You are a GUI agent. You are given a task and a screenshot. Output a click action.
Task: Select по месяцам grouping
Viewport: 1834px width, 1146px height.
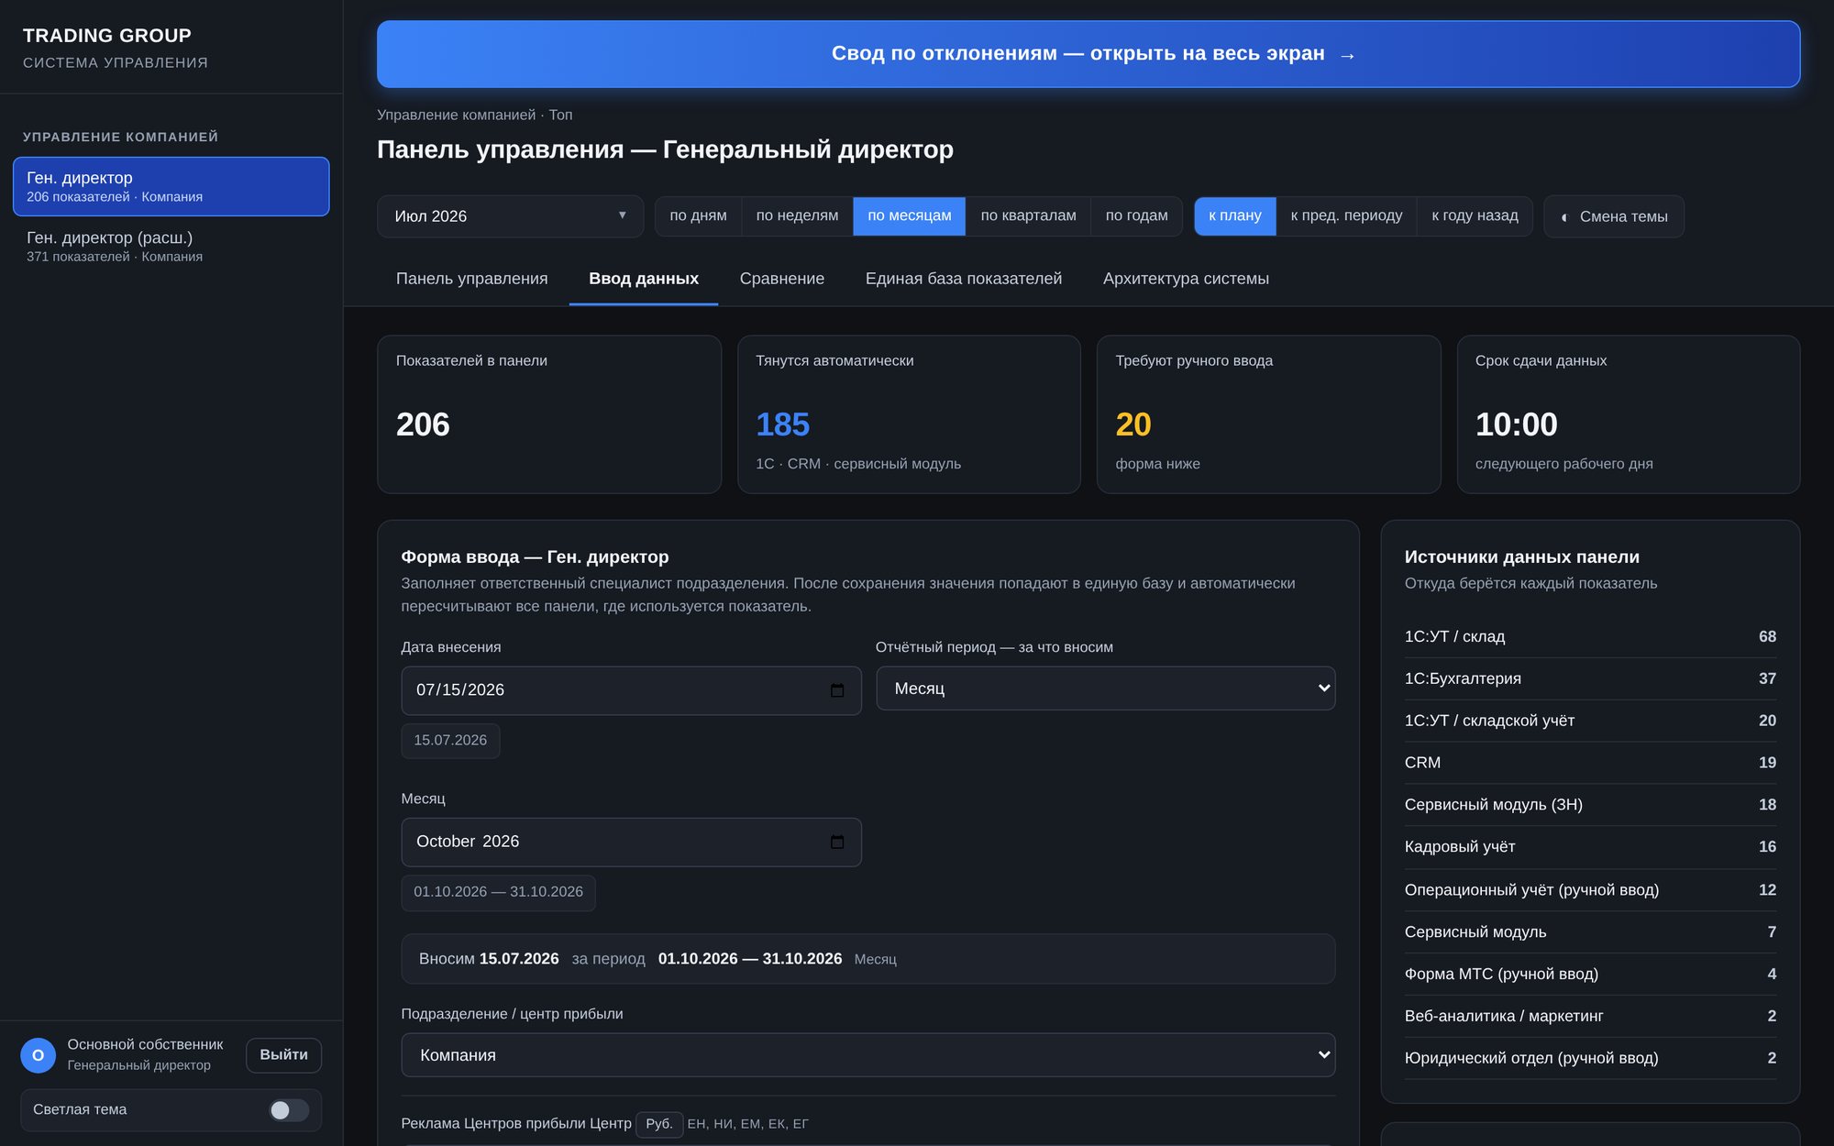[909, 216]
